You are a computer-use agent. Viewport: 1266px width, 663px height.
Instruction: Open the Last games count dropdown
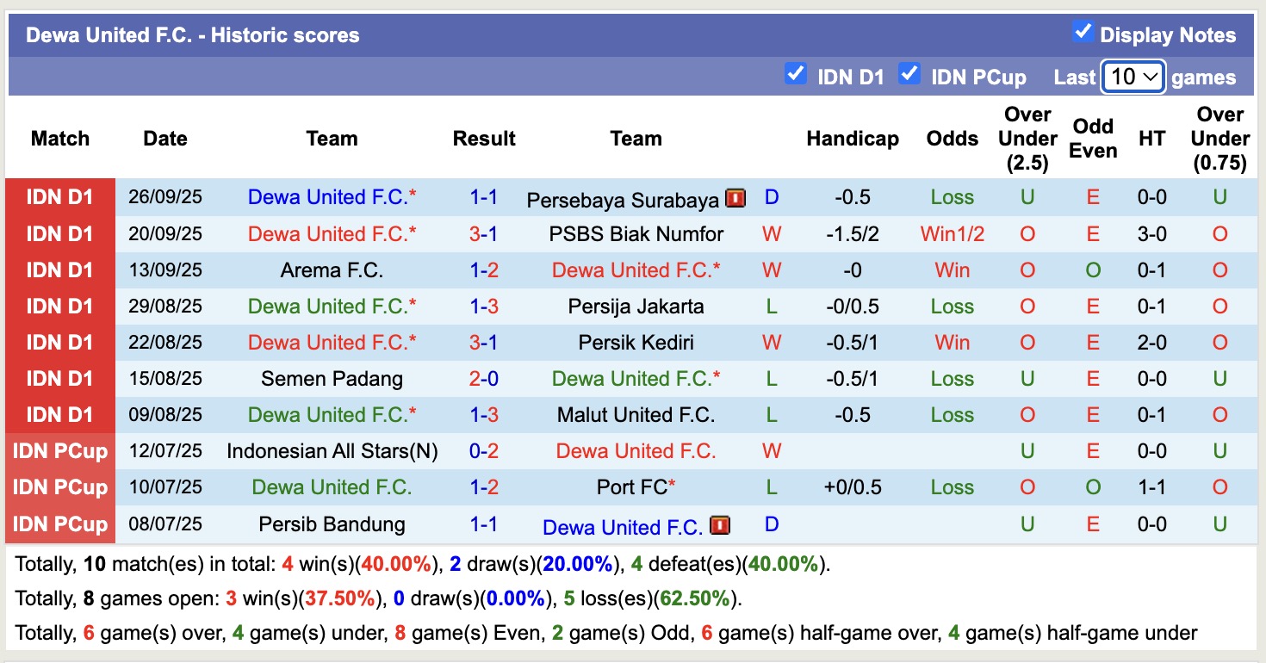[1133, 76]
